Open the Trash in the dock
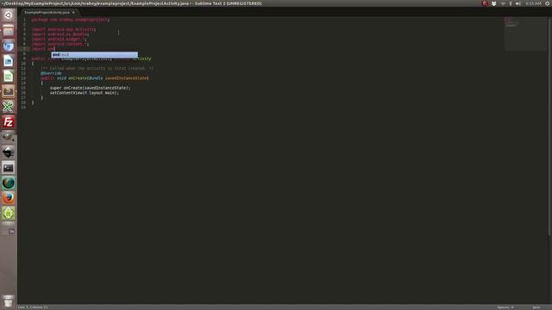The width and height of the screenshot is (552, 310). [x=8, y=301]
